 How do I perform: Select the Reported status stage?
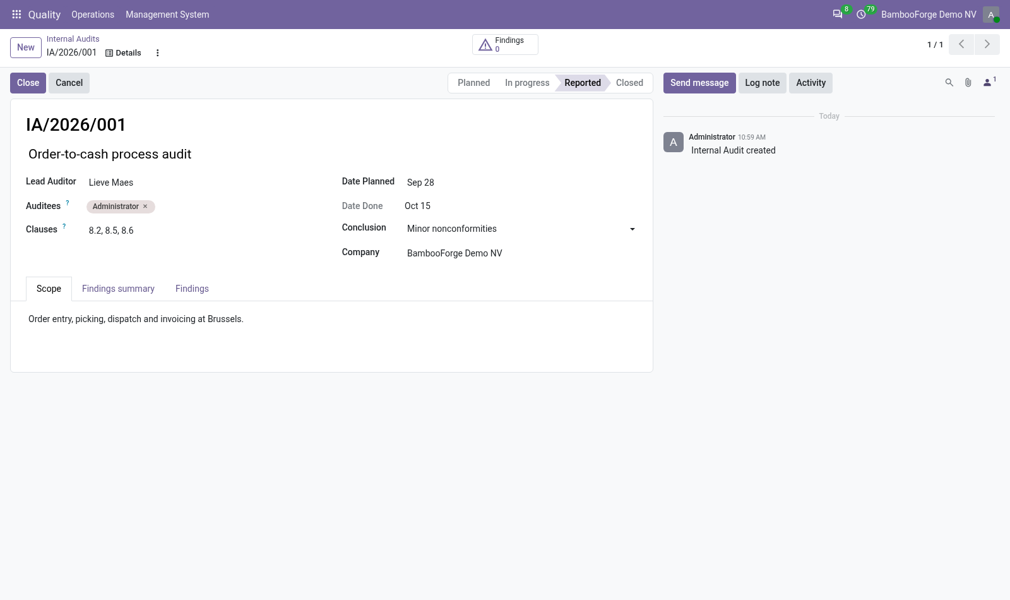[583, 83]
